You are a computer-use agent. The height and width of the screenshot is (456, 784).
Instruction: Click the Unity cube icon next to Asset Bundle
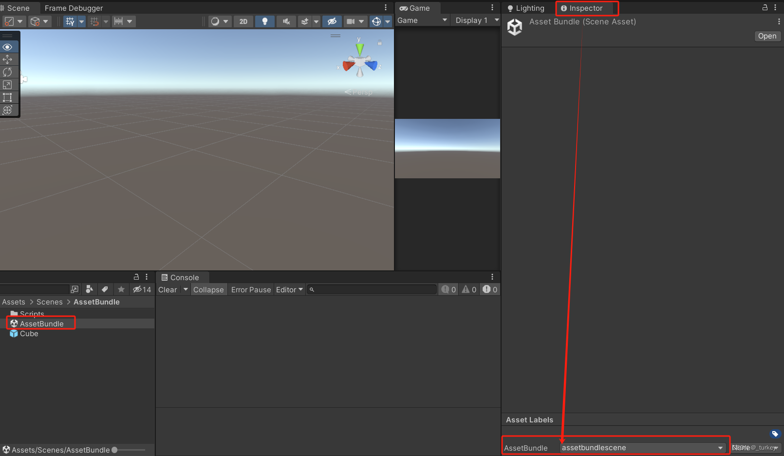click(x=515, y=27)
